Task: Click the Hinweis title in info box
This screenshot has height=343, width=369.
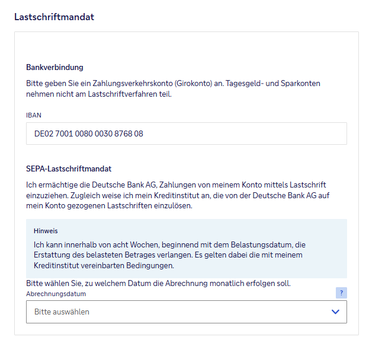Action: [x=45, y=230]
